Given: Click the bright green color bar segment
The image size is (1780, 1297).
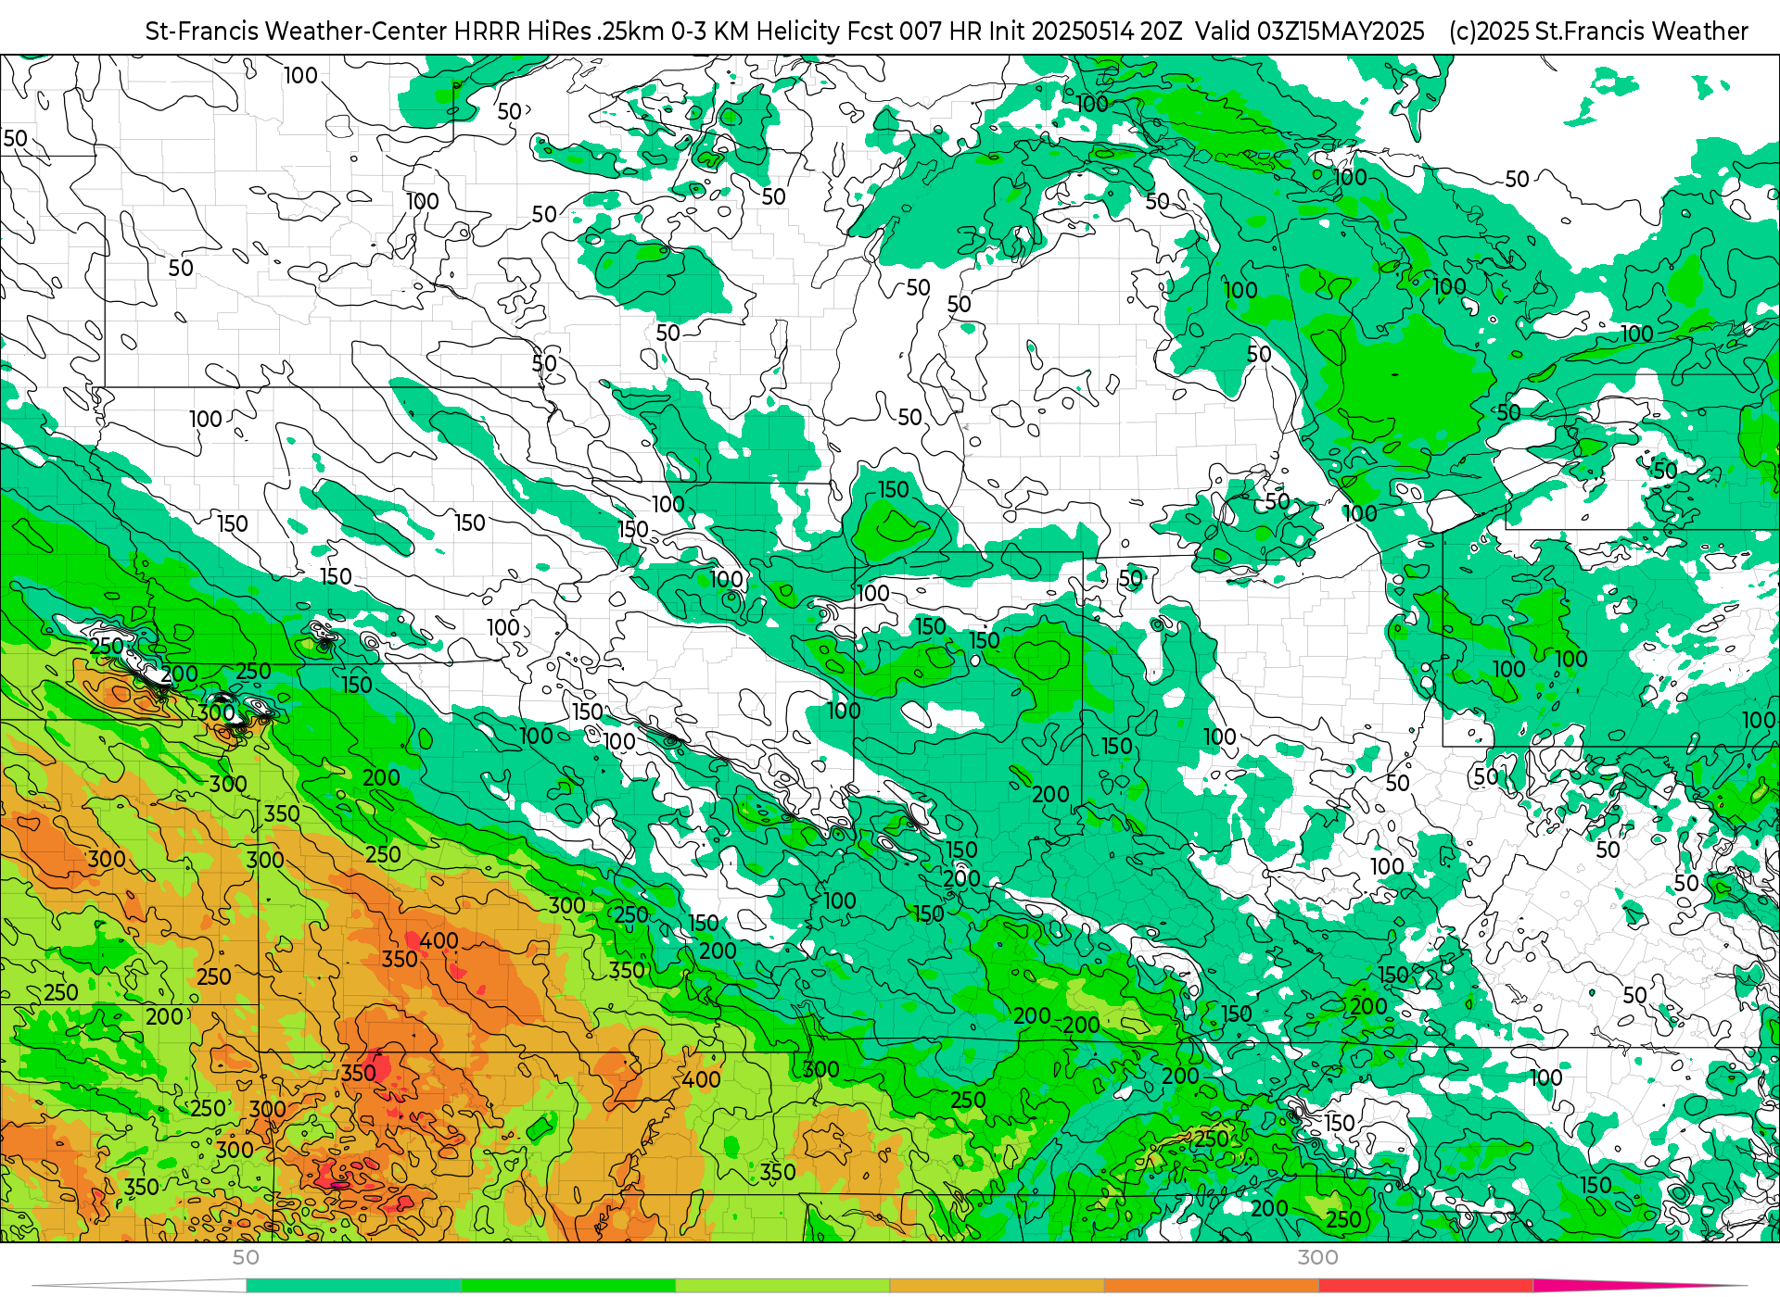Looking at the screenshot, I should (x=567, y=1286).
